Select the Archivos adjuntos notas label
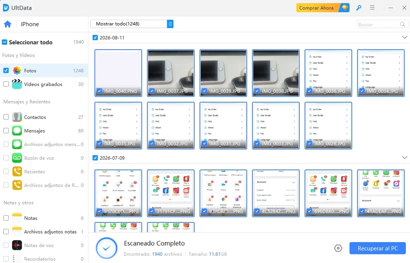This screenshot has height=263, width=410. (50, 232)
